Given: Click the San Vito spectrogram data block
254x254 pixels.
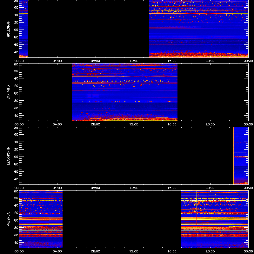Looking at the screenshot, I should click(x=124, y=92).
